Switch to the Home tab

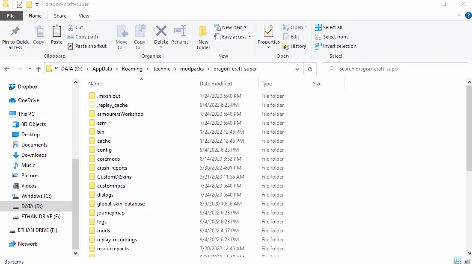(x=35, y=16)
